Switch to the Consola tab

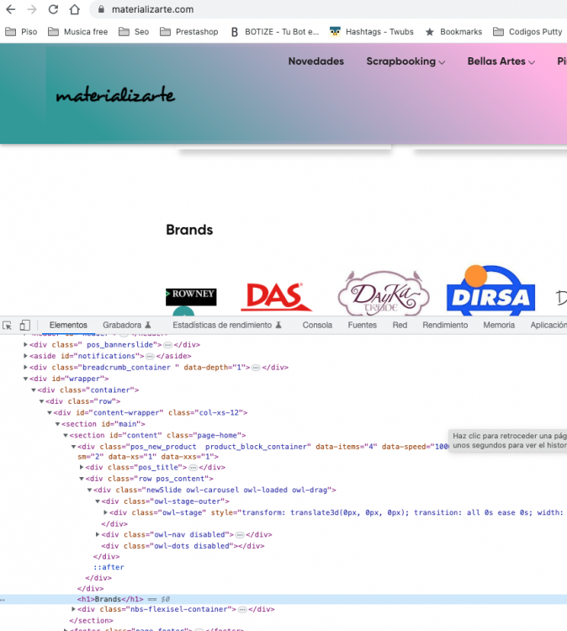pos(317,325)
